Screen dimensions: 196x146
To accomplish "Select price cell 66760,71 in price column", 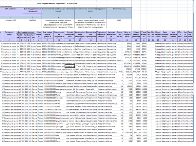I will coord(127,52).
